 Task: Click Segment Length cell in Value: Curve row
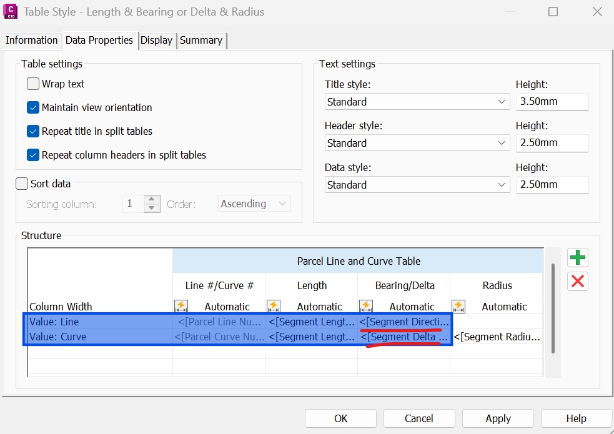311,337
